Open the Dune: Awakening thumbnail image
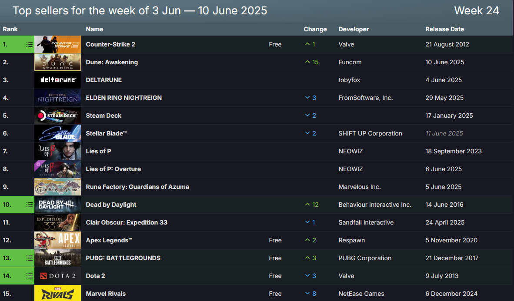 pyautogui.click(x=57, y=62)
